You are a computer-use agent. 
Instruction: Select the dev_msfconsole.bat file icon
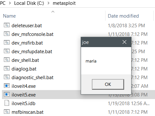[x=7, y=34]
